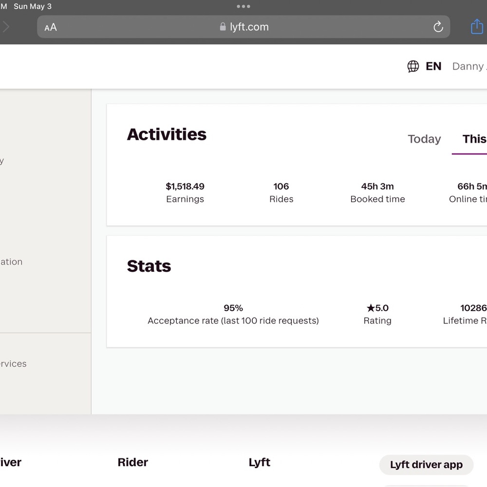Tap the forward navigation chevron
487x487 pixels.
pos(5,27)
